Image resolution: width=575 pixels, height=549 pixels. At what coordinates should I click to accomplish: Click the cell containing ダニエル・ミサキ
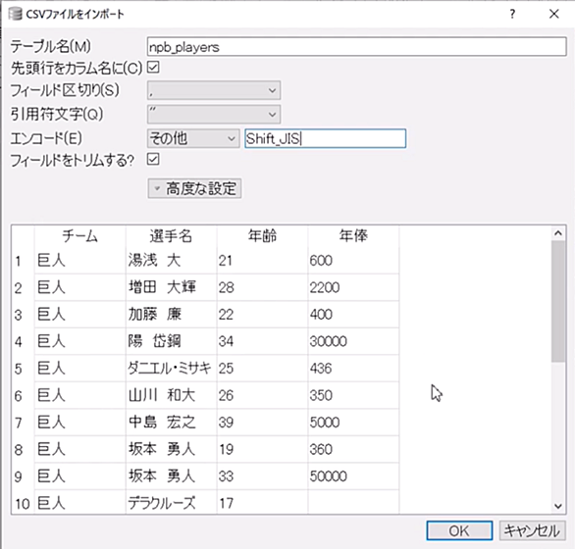(171, 369)
